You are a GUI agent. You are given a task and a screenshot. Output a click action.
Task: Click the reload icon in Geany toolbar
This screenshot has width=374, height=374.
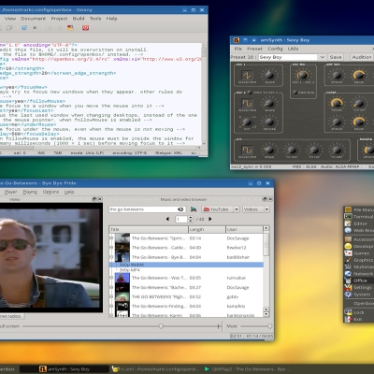coord(24,28)
